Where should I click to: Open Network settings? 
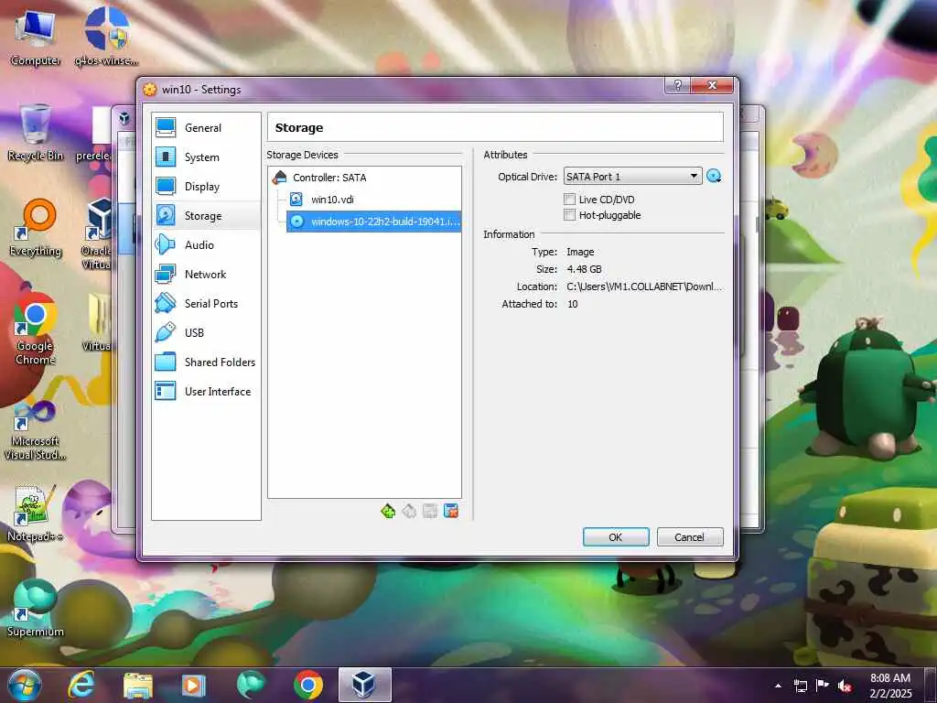pos(206,274)
